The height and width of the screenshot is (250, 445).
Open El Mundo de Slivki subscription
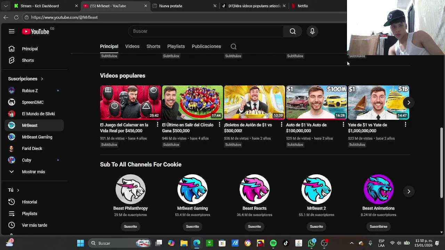tap(34, 114)
